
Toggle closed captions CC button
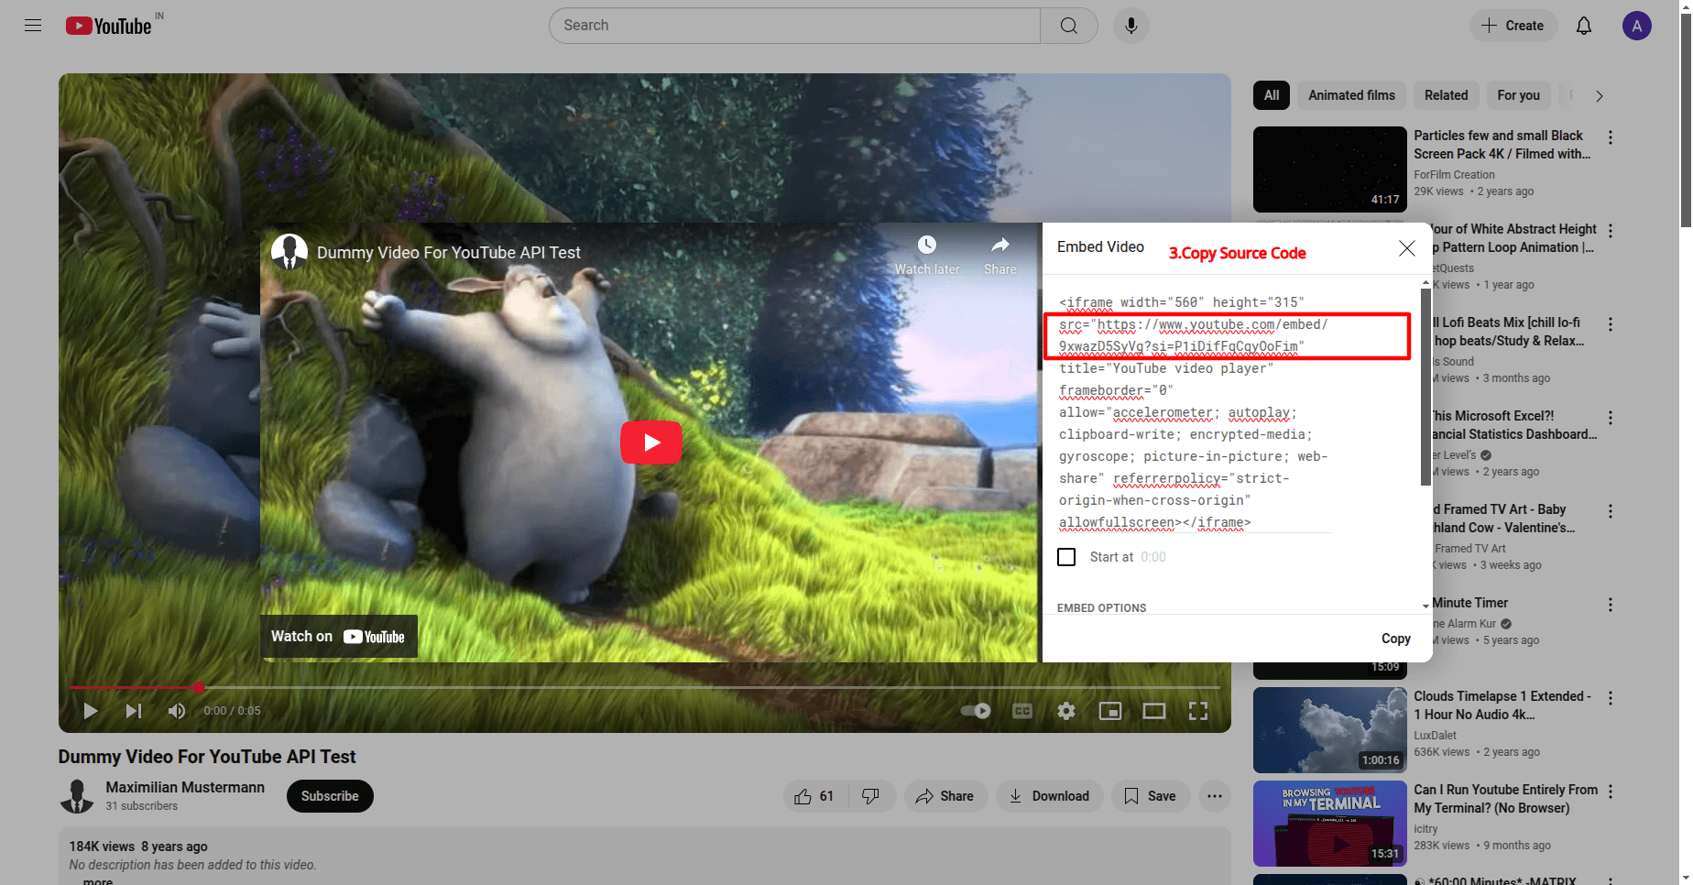click(1021, 711)
